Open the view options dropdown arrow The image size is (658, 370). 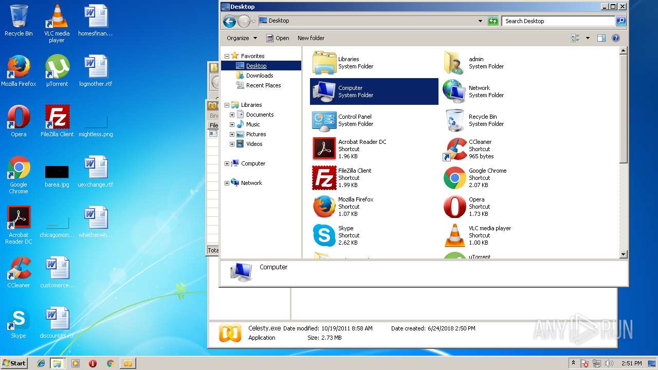click(x=588, y=38)
